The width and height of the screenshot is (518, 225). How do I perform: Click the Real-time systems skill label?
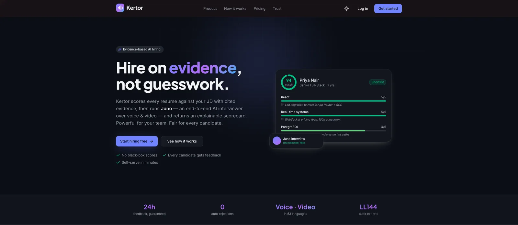coord(295,112)
